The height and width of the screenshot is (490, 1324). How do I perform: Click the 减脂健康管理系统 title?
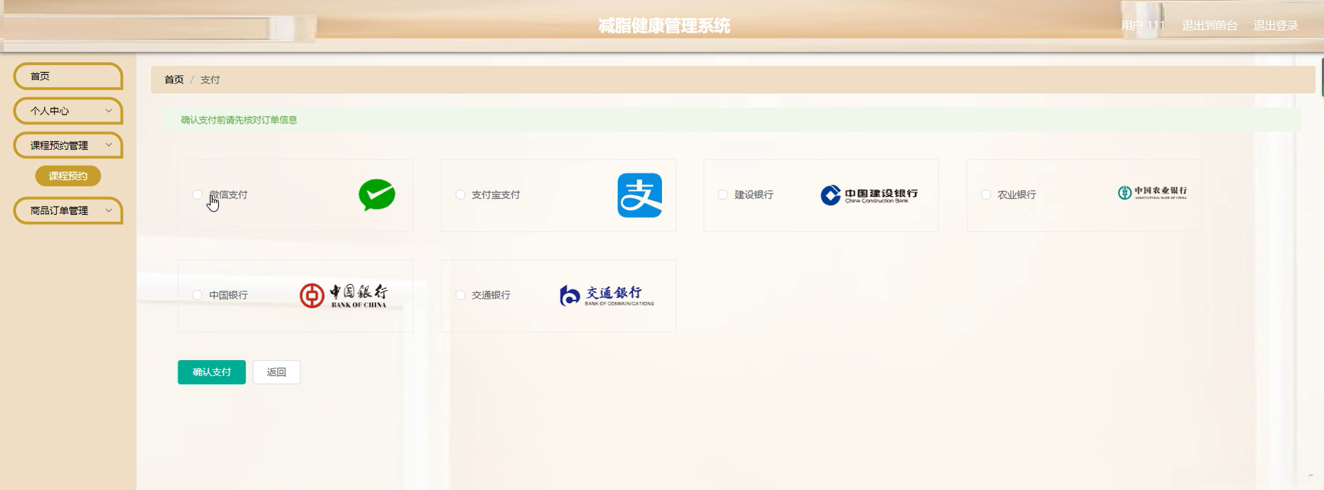click(x=664, y=26)
